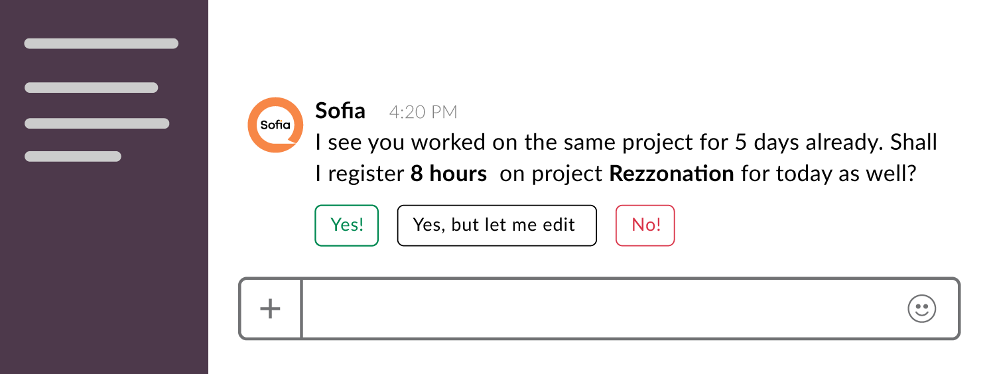Decline with the red No! button
This screenshot has height=374, width=995.
click(645, 225)
